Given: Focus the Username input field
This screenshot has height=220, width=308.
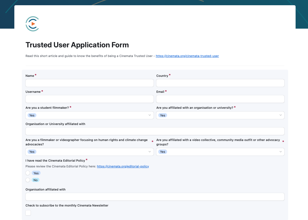Looking at the screenshot, I should click(x=90, y=99).
